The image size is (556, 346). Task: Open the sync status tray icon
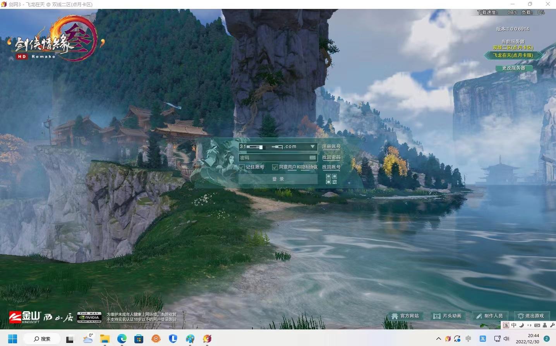[457, 339]
